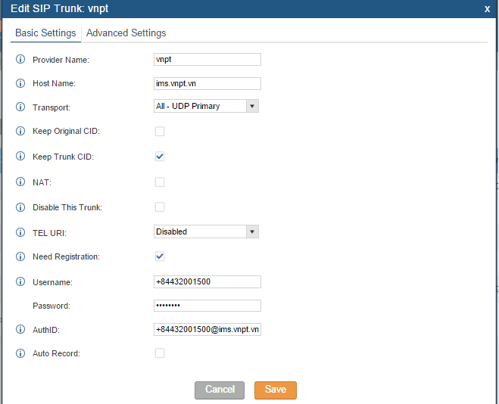
Task: Save the SIP trunk settings
Action: click(276, 390)
